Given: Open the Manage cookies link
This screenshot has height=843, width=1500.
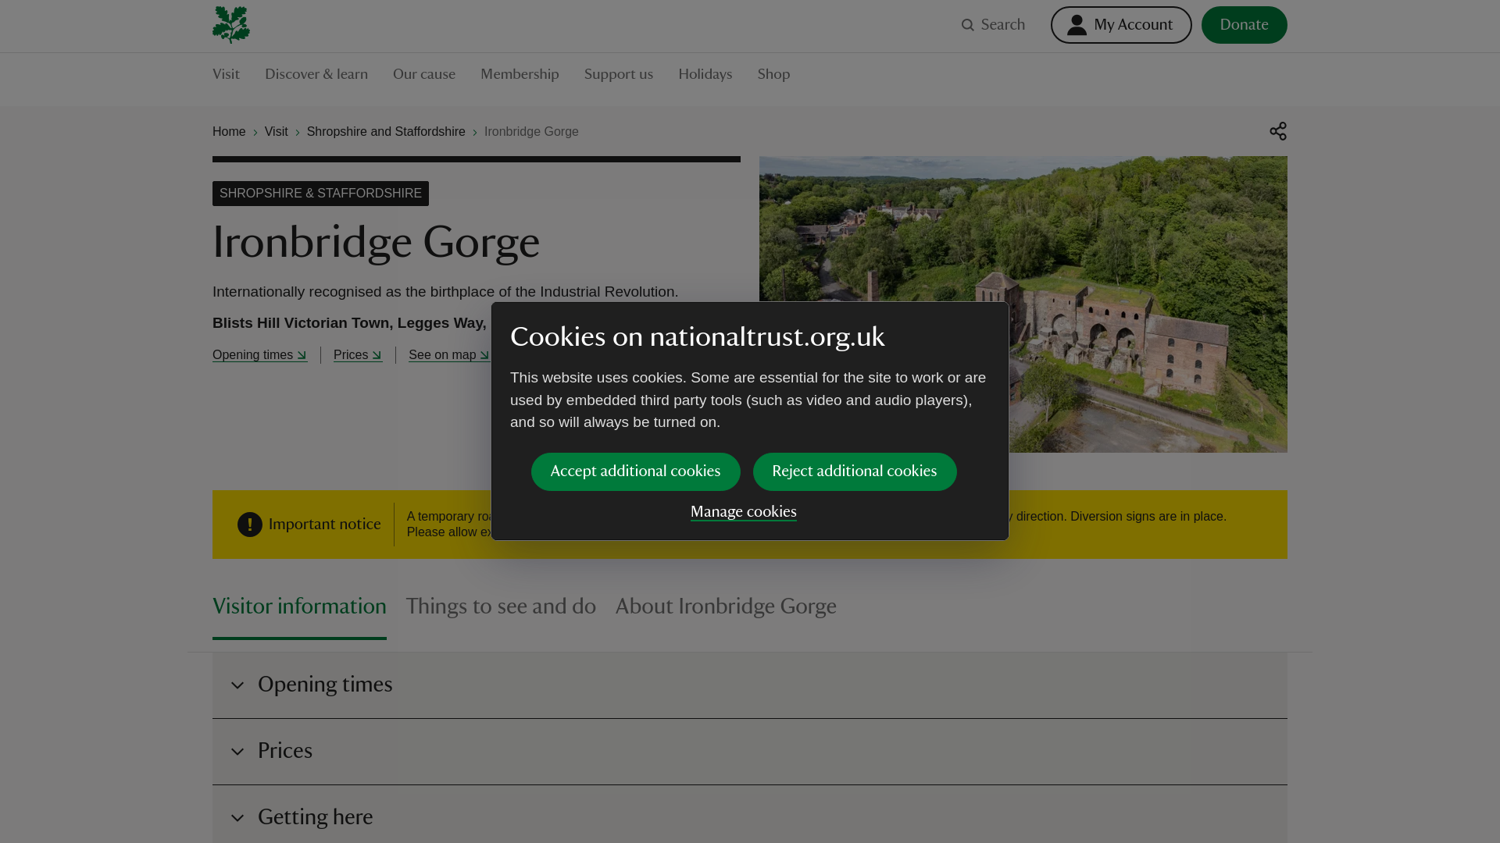Looking at the screenshot, I should (x=744, y=512).
